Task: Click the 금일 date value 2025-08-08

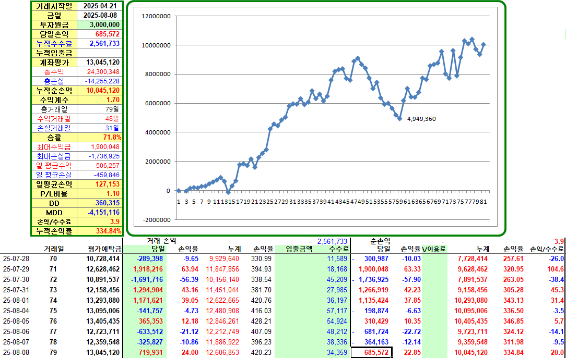Action: click(100, 16)
